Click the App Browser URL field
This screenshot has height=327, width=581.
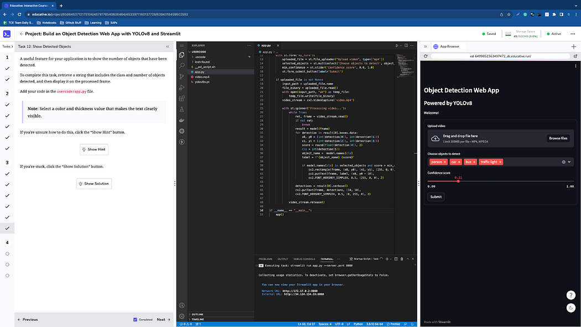pyautogui.click(x=500, y=56)
